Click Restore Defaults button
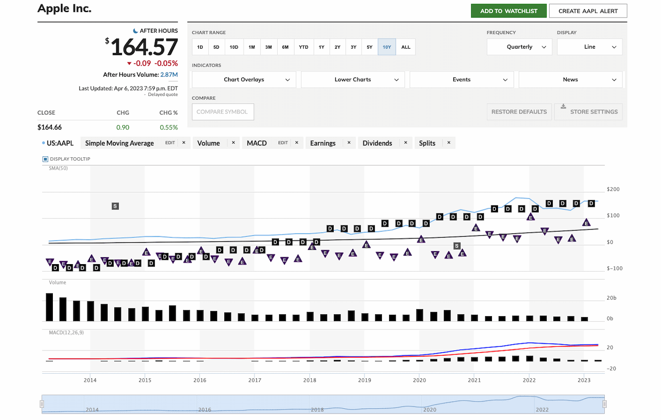 point(519,112)
